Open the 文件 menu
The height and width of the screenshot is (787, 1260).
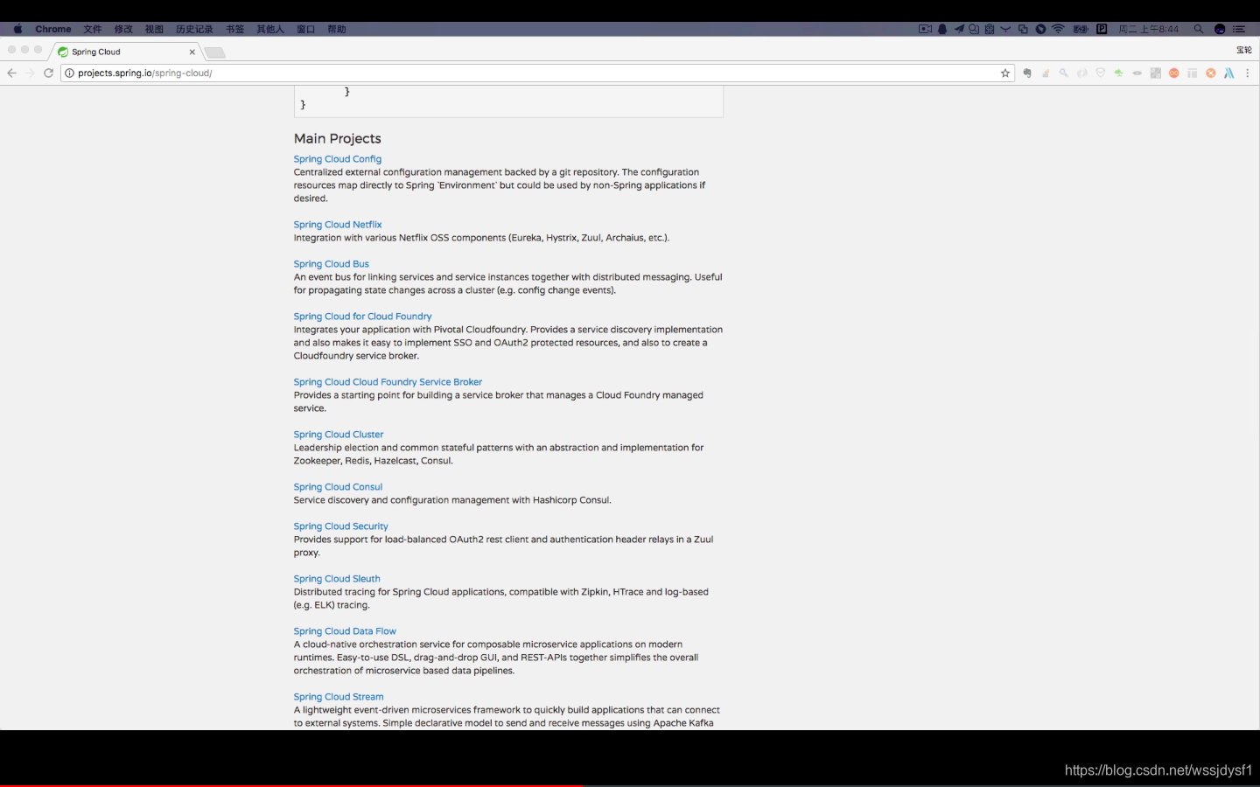(x=93, y=29)
